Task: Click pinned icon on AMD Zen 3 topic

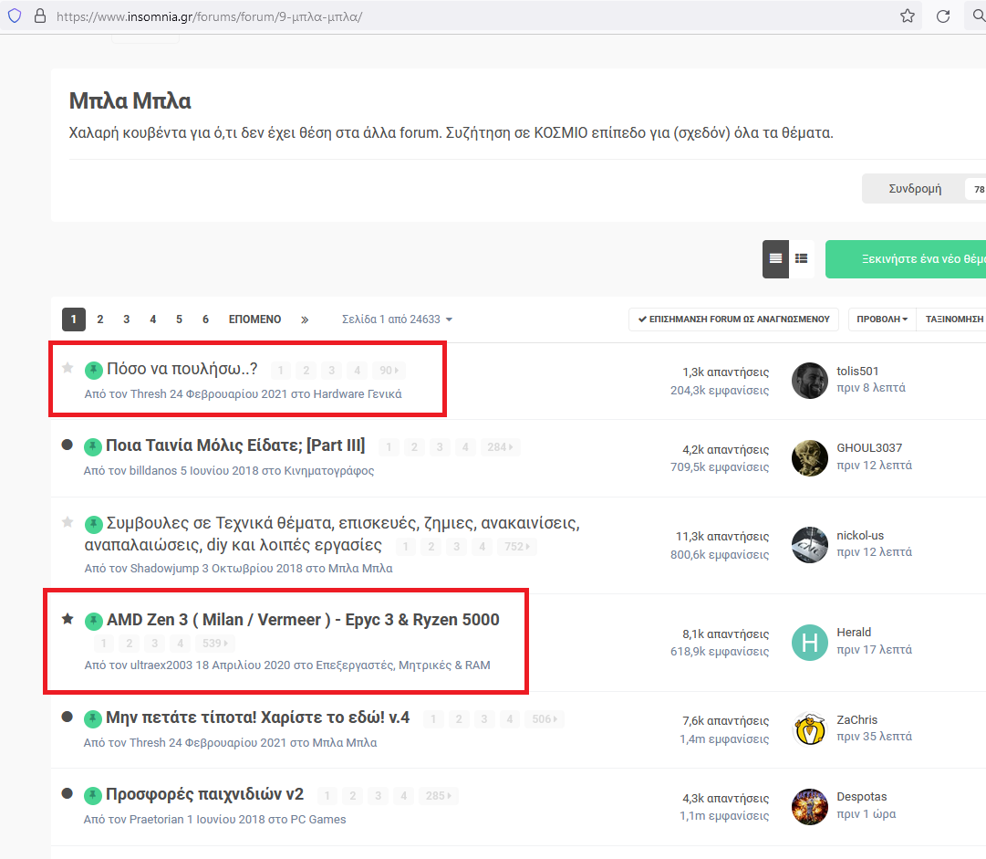Action: pyautogui.click(x=94, y=621)
